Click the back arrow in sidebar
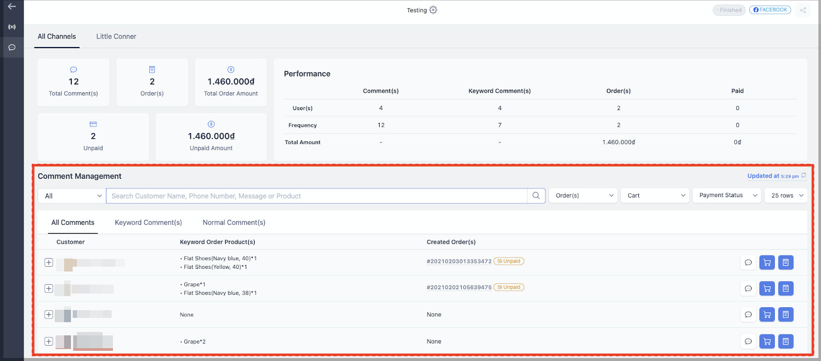This screenshot has height=361, width=821. [x=12, y=7]
